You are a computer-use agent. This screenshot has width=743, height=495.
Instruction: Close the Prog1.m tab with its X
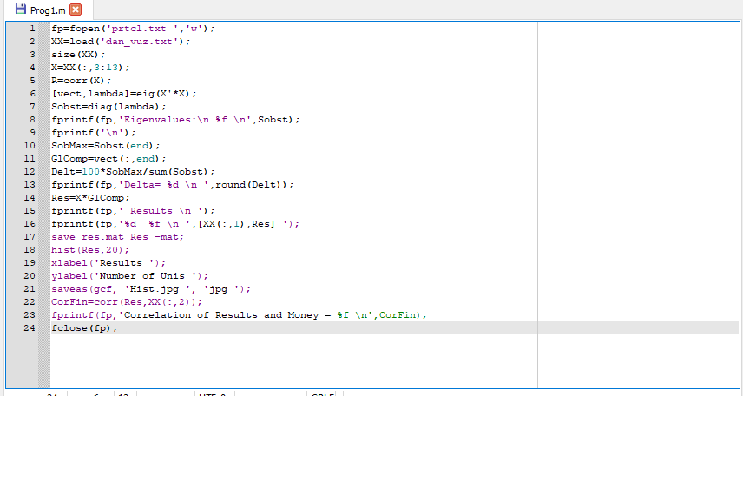[76, 10]
